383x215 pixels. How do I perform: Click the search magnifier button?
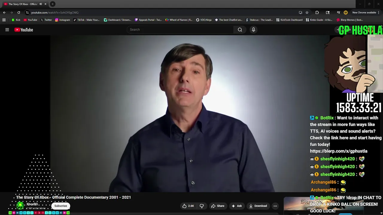pyautogui.click(x=240, y=30)
